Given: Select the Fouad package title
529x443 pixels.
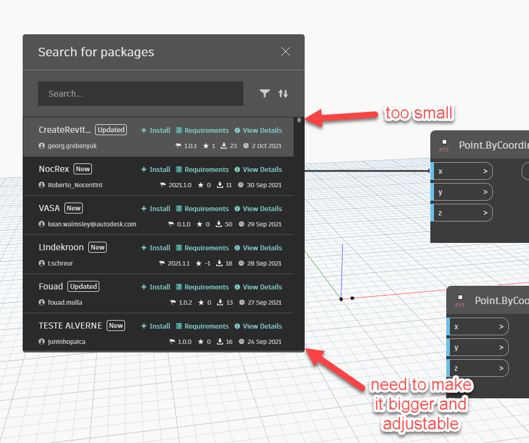Looking at the screenshot, I should (x=51, y=286).
